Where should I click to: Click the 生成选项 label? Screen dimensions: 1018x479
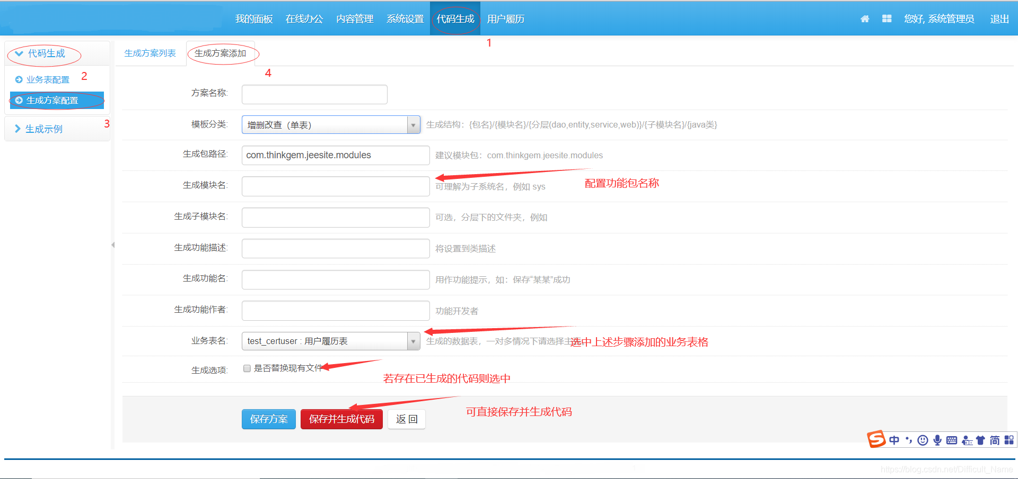209,370
